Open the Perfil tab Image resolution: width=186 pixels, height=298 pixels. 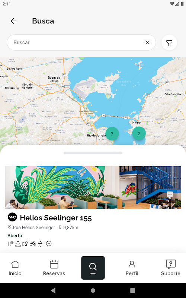(132, 268)
